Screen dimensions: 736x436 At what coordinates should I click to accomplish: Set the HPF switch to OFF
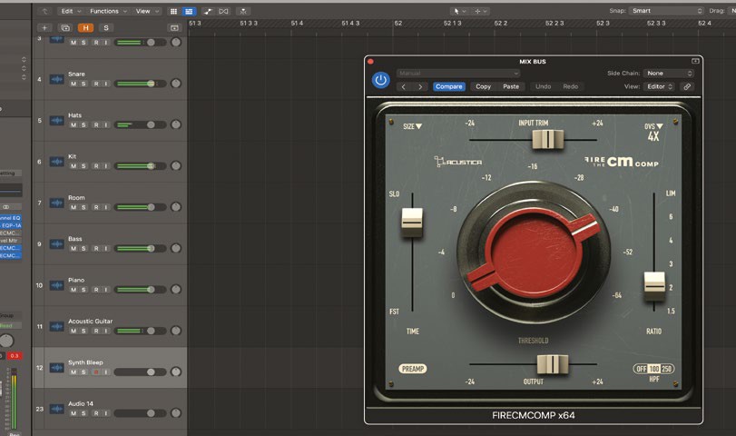(642, 369)
